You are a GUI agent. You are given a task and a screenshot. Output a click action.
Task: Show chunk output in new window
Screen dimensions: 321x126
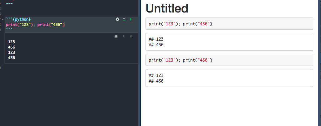(x=116, y=36)
